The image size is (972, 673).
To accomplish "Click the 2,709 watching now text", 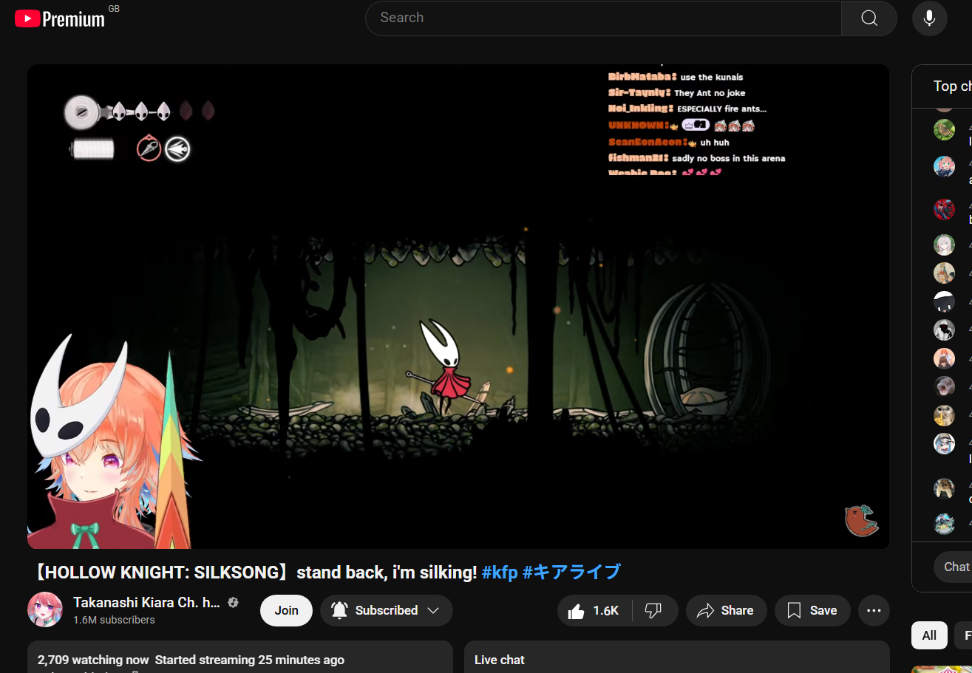I will (93, 660).
